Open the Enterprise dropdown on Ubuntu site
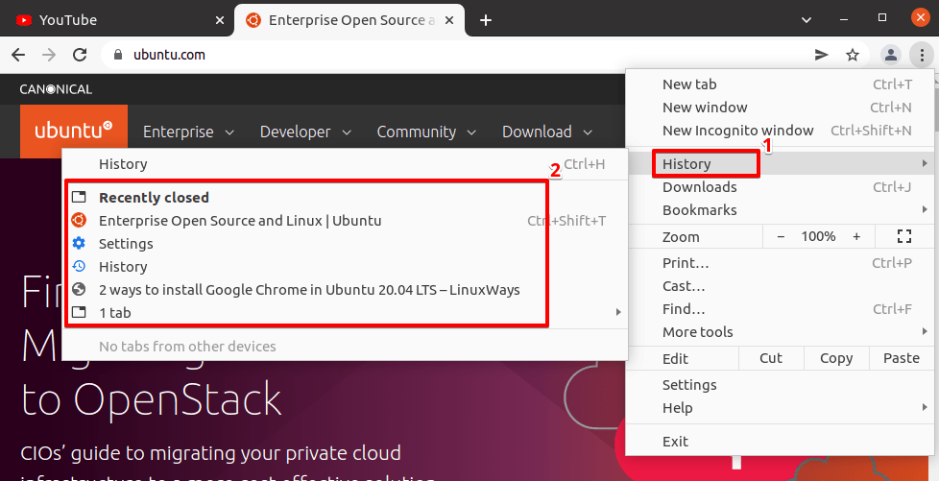The image size is (939, 481). click(188, 132)
